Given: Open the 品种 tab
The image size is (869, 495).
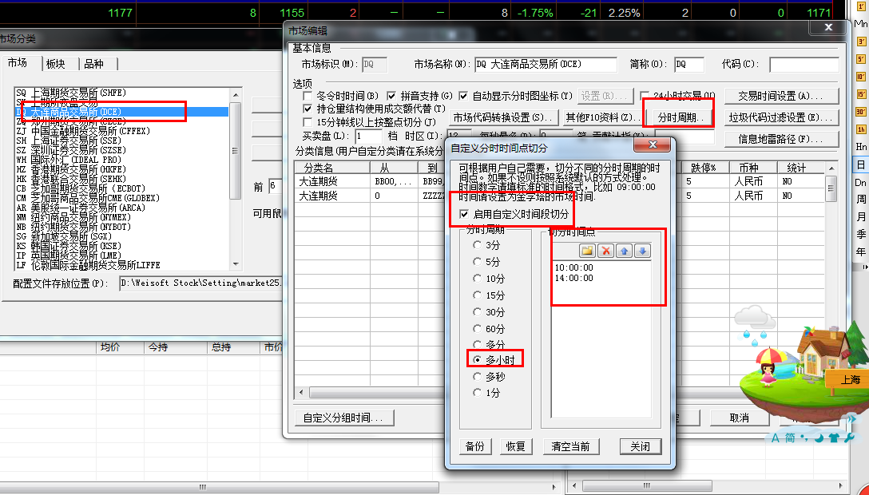Looking at the screenshot, I should 93,64.
